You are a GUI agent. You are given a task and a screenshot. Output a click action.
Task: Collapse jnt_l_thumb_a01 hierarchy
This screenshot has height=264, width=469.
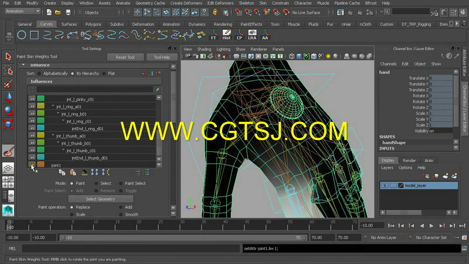coord(53,136)
